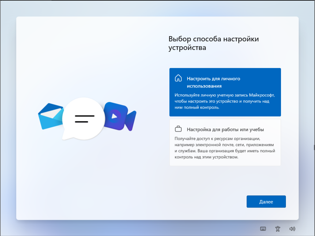Click the house icon on personal option

tap(178, 78)
